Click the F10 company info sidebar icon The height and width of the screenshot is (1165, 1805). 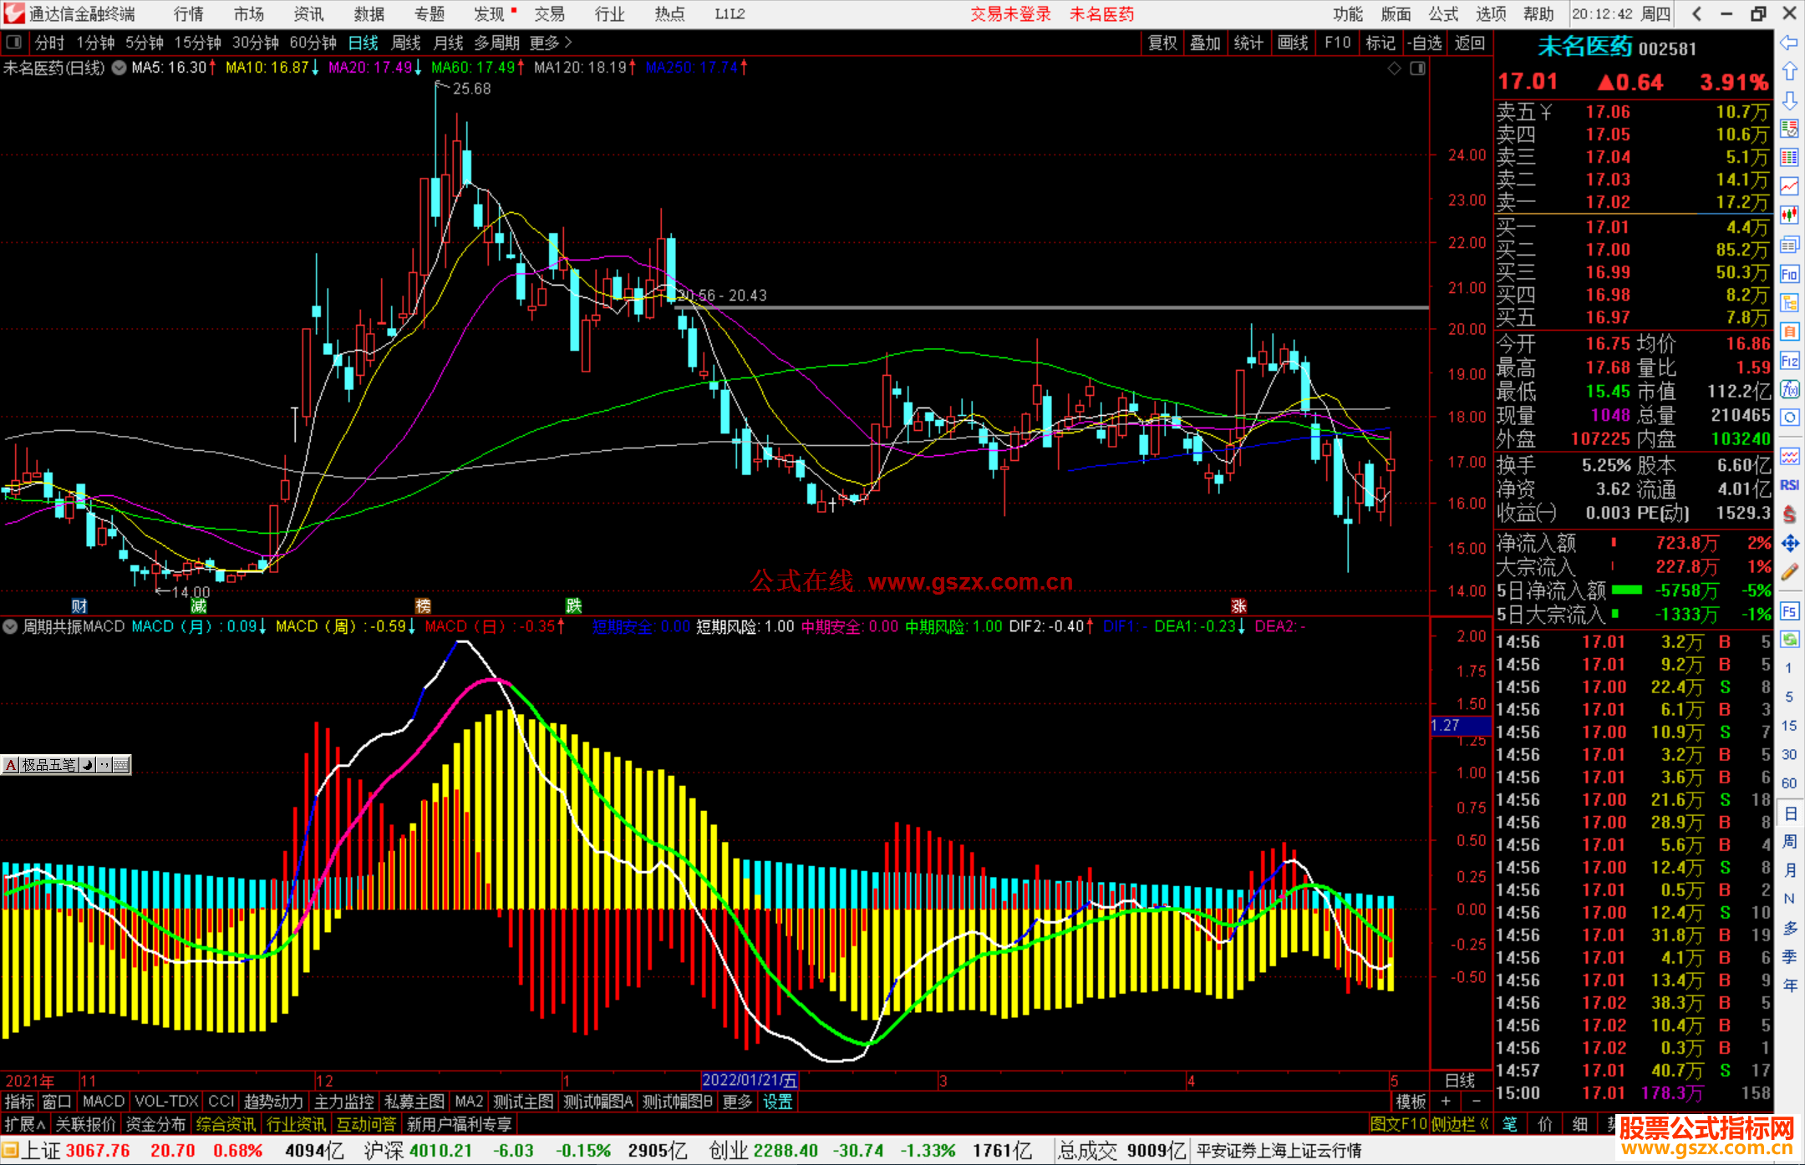click(x=1789, y=274)
